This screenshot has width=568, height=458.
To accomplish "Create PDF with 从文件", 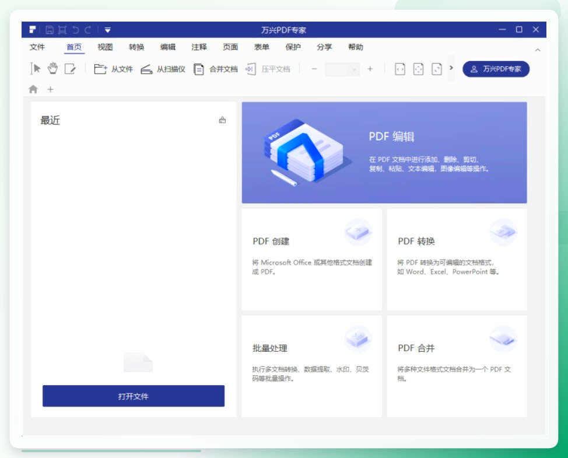I will coord(113,69).
